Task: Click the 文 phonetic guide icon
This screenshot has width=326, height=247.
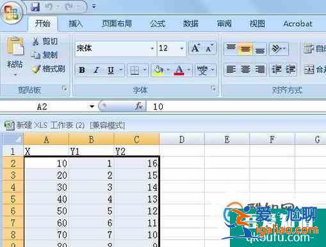Action: [x=202, y=70]
